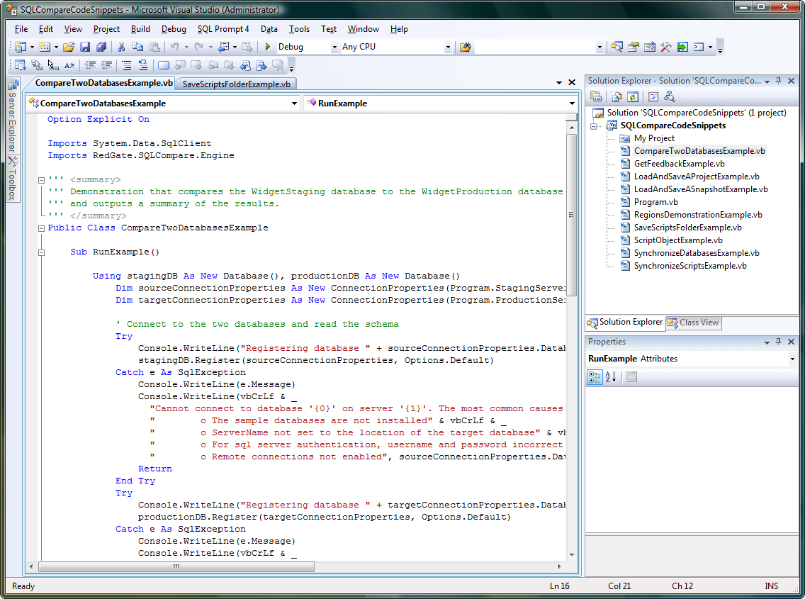Refresh the Solution Explorer
Image resolution: width=805 pixels, height=599 pixels.
click(632, 96)
